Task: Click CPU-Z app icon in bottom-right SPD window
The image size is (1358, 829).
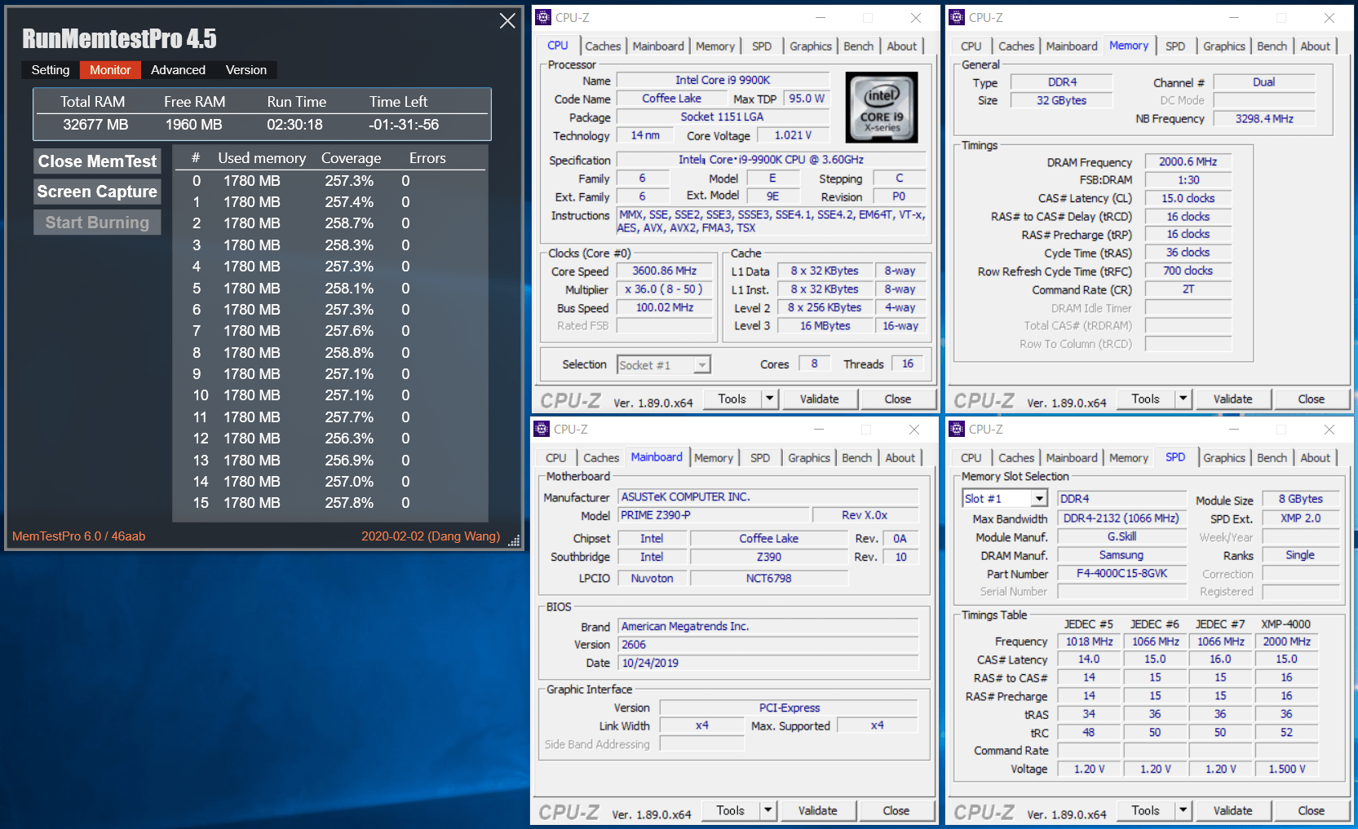Action: (957, 429)
